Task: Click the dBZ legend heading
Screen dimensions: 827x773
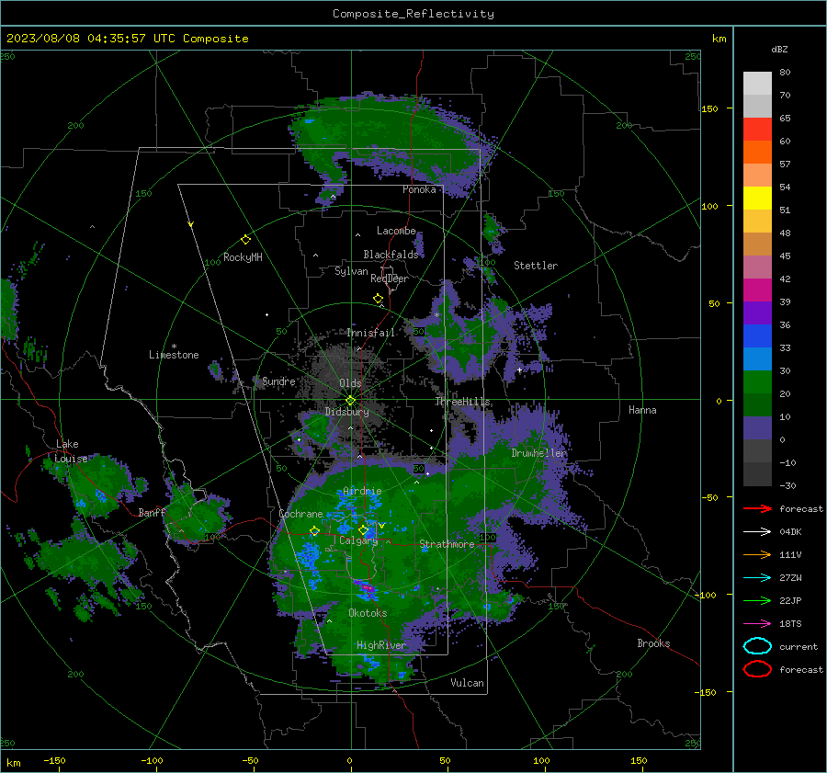Action: click(x=779, y=49)
